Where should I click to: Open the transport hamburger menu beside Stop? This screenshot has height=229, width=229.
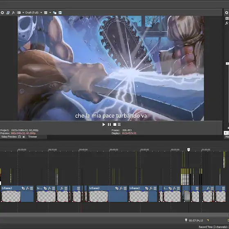click(119, 125)
